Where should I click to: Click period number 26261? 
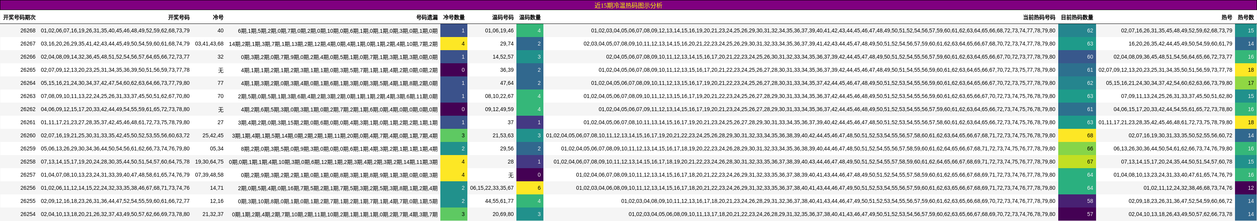[28, 122]
